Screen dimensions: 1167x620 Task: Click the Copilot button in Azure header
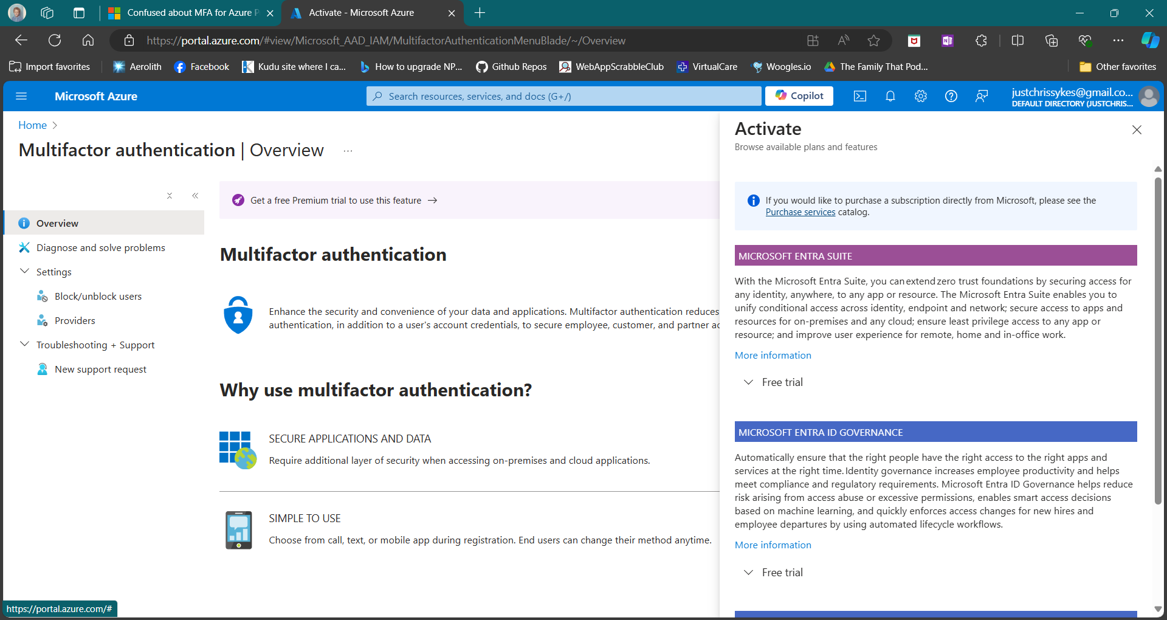tap(799, 96)
